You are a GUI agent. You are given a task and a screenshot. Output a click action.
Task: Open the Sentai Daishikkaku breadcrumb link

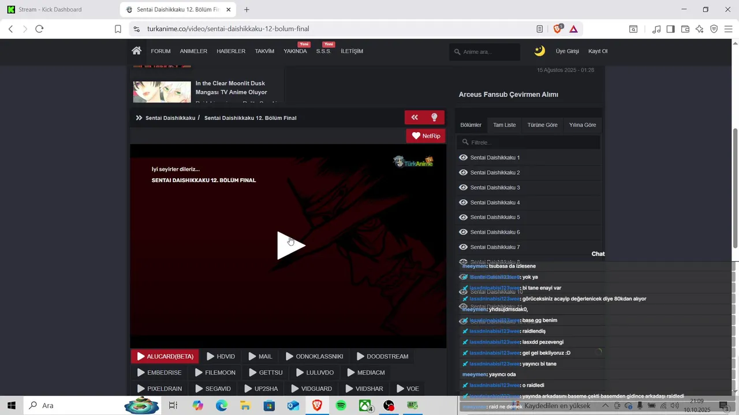[170, 118]
